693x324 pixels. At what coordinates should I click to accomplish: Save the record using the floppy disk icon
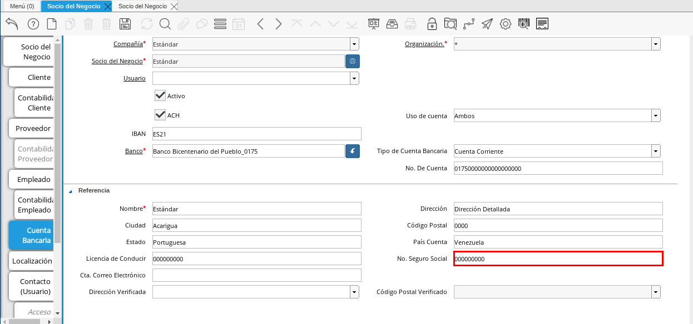click(x=125, y=24)
